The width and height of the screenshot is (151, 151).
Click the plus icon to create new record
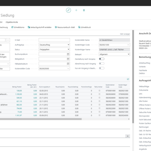(76, 10)
